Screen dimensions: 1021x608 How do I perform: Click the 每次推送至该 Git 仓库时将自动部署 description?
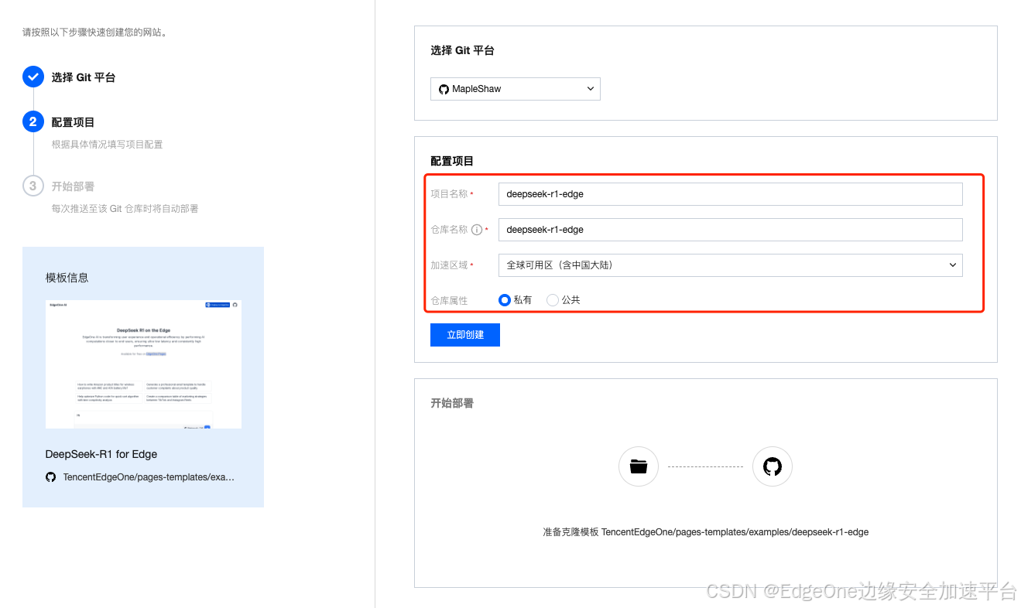click(125, 209)
